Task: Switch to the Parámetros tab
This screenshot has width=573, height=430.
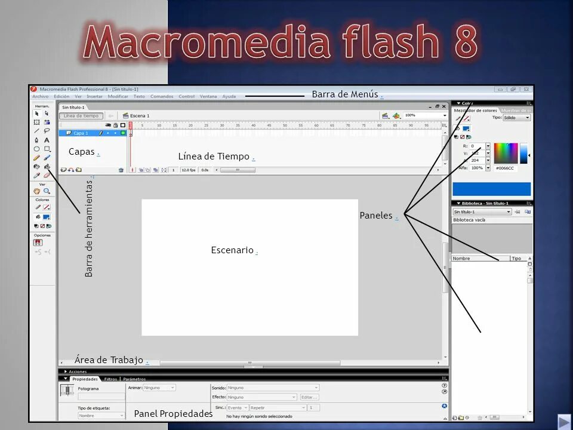Action: 134,379
